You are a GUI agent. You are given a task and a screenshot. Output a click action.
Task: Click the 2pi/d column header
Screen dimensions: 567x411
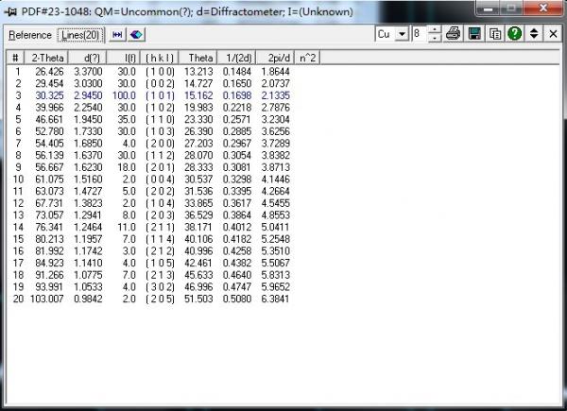[276, 58]
